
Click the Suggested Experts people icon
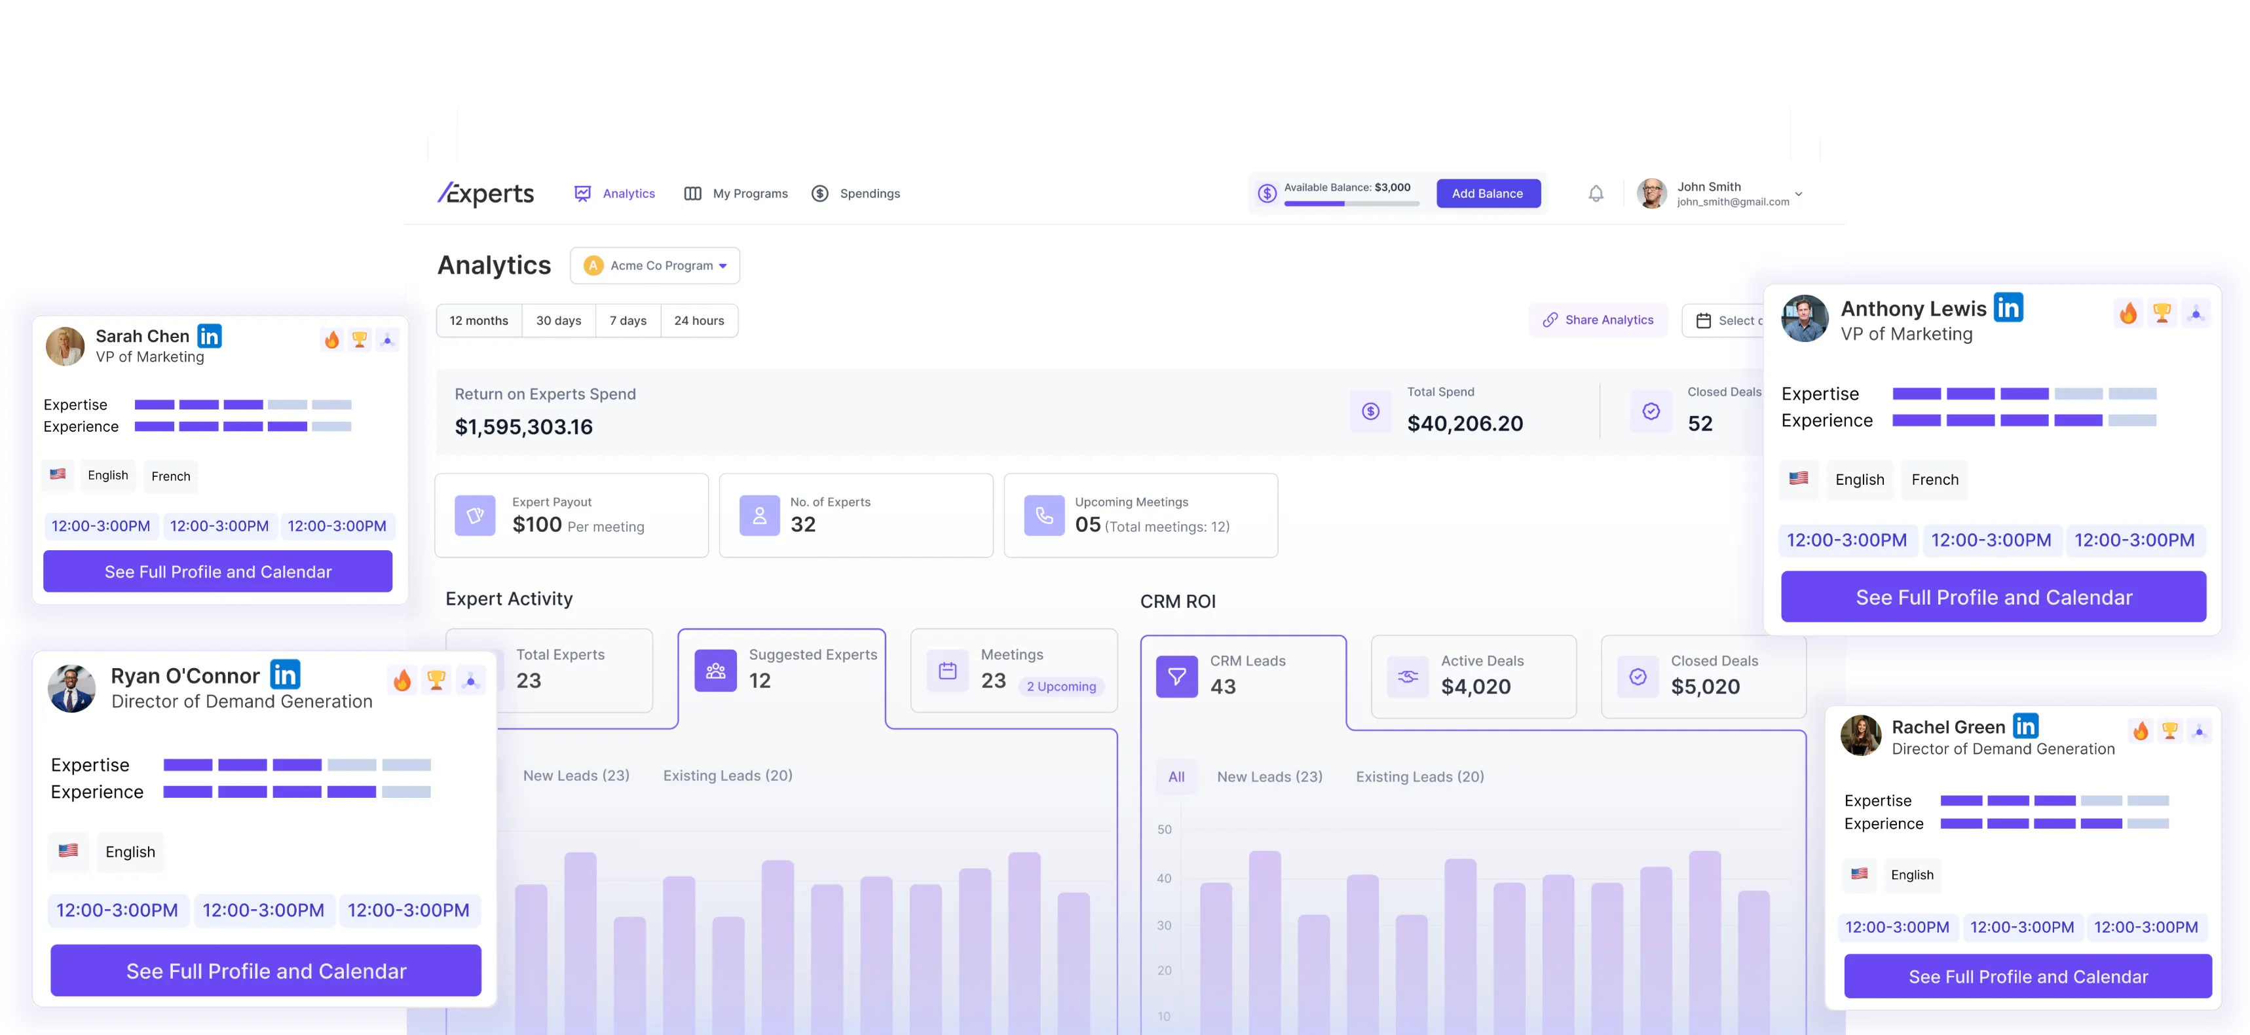tap(715, 671)
